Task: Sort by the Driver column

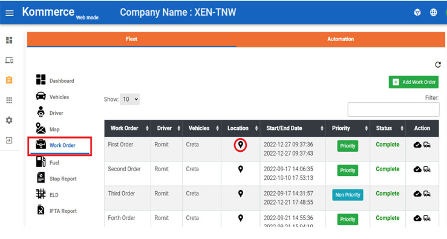Action: [x=167, y=128]
